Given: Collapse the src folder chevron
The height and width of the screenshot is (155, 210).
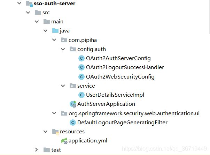Looking at the screenshot, I should 28,13.
